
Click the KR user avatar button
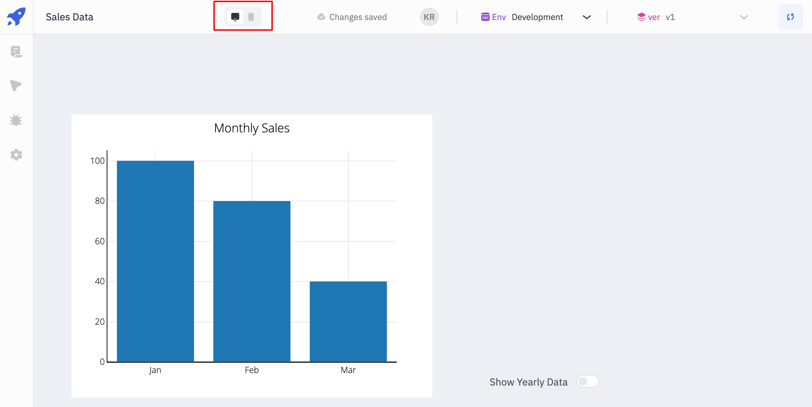tap(429, 17)
